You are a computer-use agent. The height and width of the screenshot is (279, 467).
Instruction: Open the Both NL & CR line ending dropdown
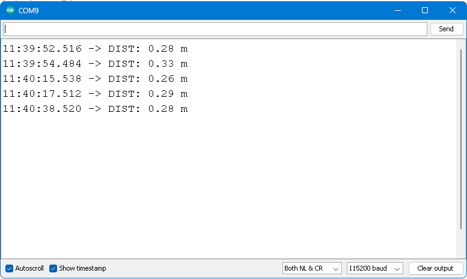point(312,268)
